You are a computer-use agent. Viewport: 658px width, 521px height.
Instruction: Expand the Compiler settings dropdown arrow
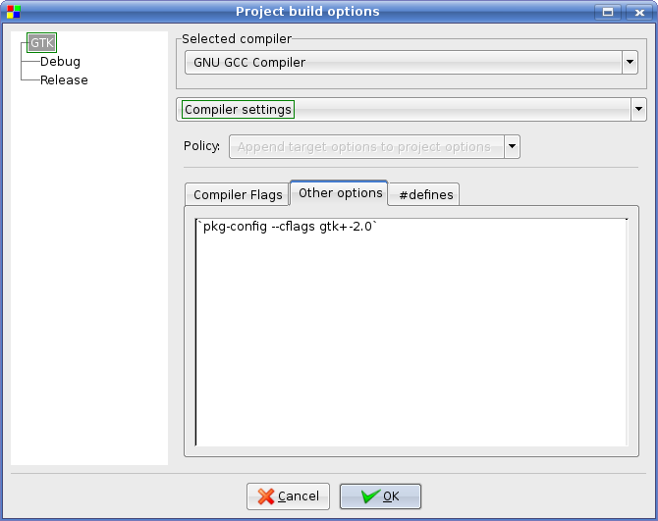click(638, 109)
